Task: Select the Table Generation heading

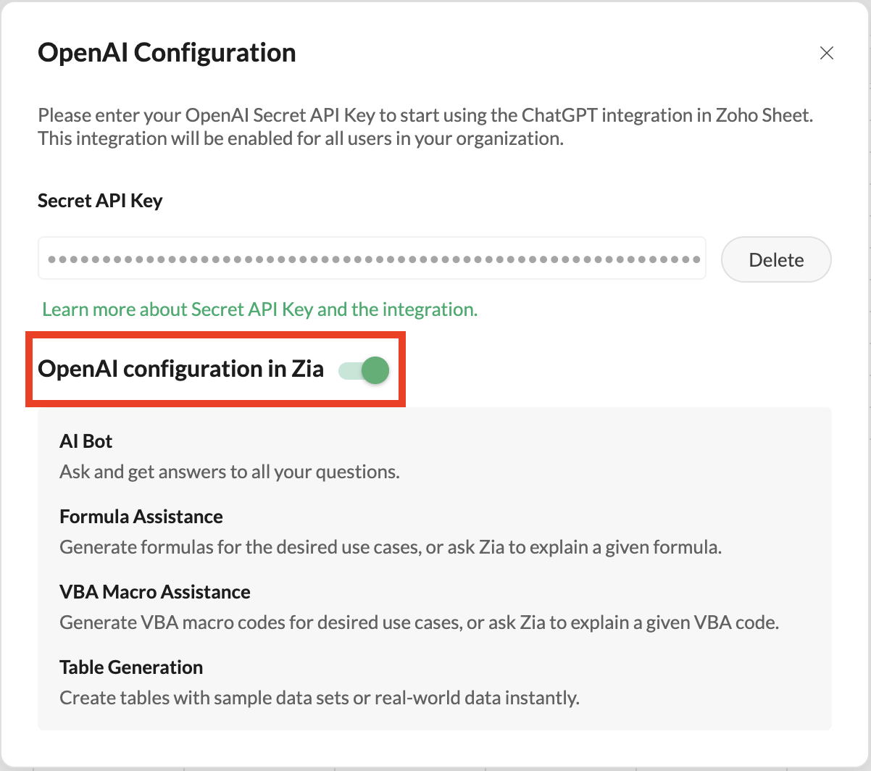Action: 131,667
